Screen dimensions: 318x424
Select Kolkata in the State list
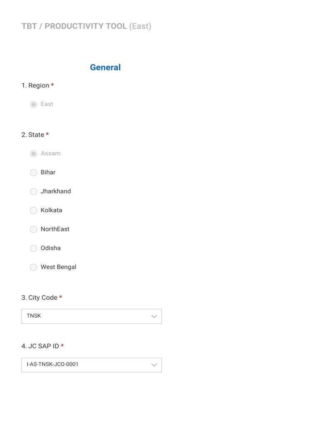(34, 210)
